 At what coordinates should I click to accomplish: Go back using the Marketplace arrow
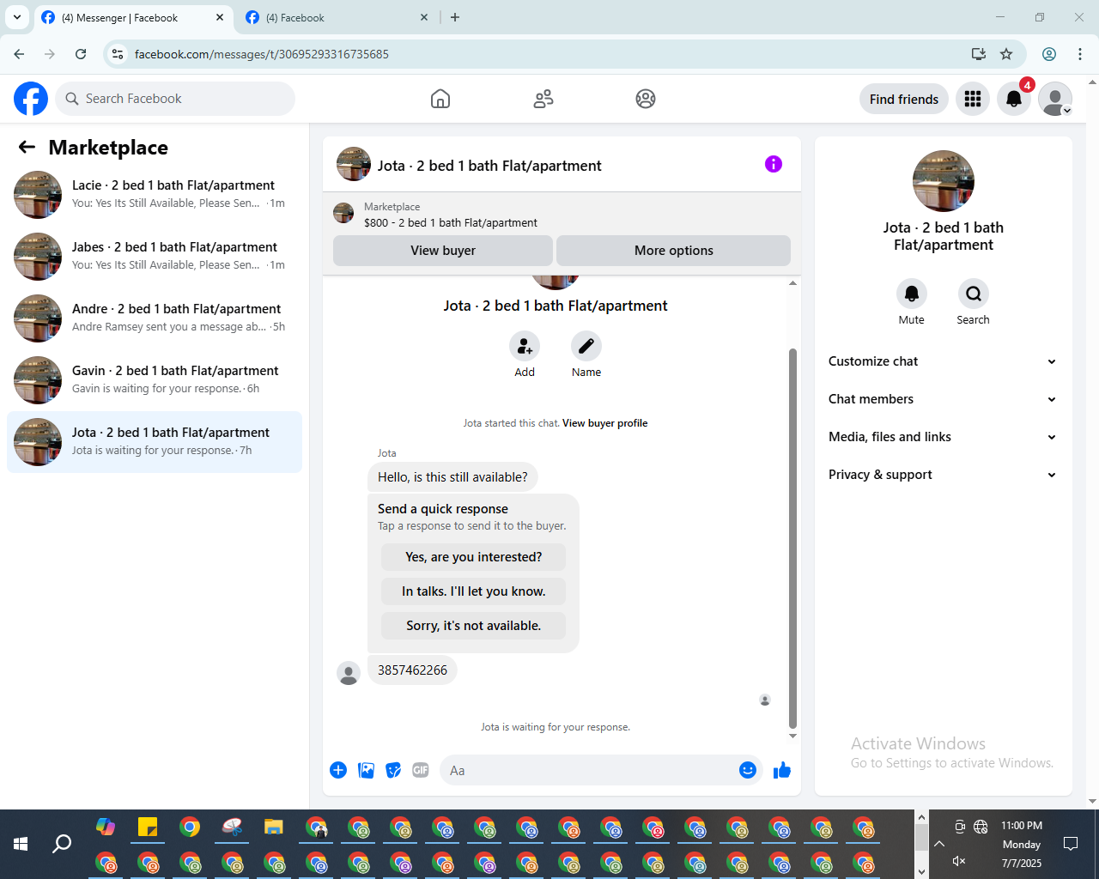coord(27,148)
